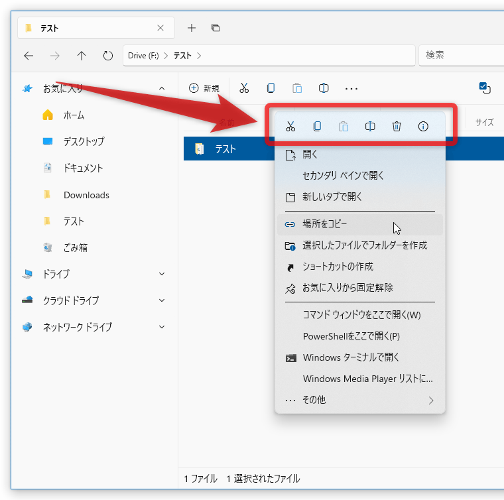Click the 新規 new item button
504x500 pixels.
click(204, 88)
